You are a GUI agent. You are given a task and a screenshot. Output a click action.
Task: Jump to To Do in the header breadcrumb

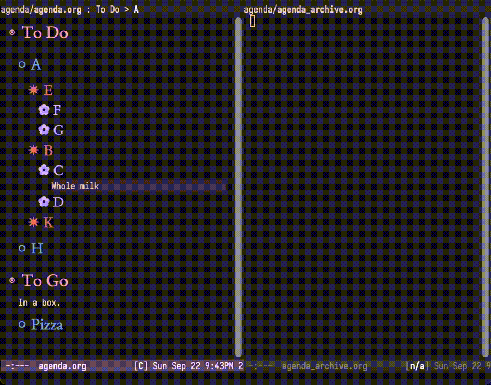107,10
